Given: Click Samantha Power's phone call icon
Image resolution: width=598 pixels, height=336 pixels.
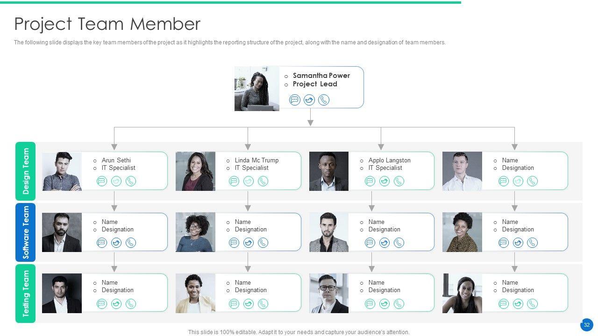Looking at the screenshot, I should 324,100.
